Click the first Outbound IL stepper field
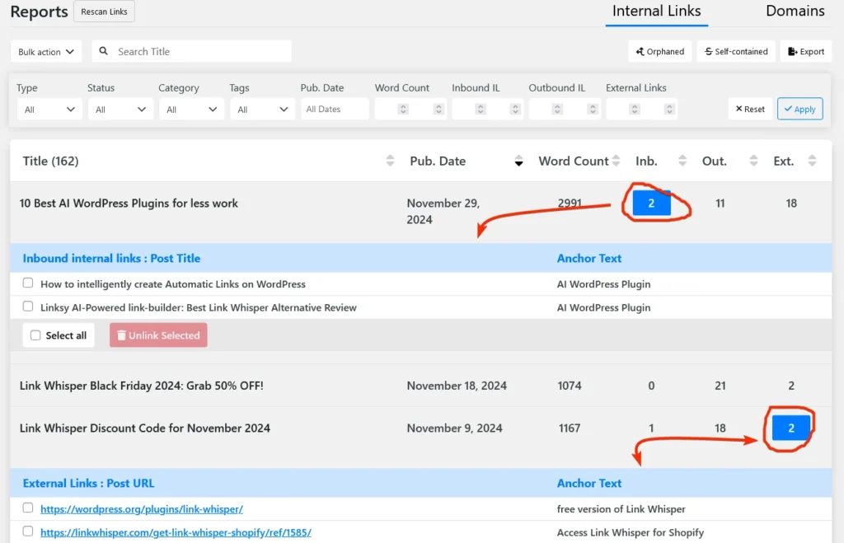Viewport: 844px width, 543px height. [x=547, y=110]
